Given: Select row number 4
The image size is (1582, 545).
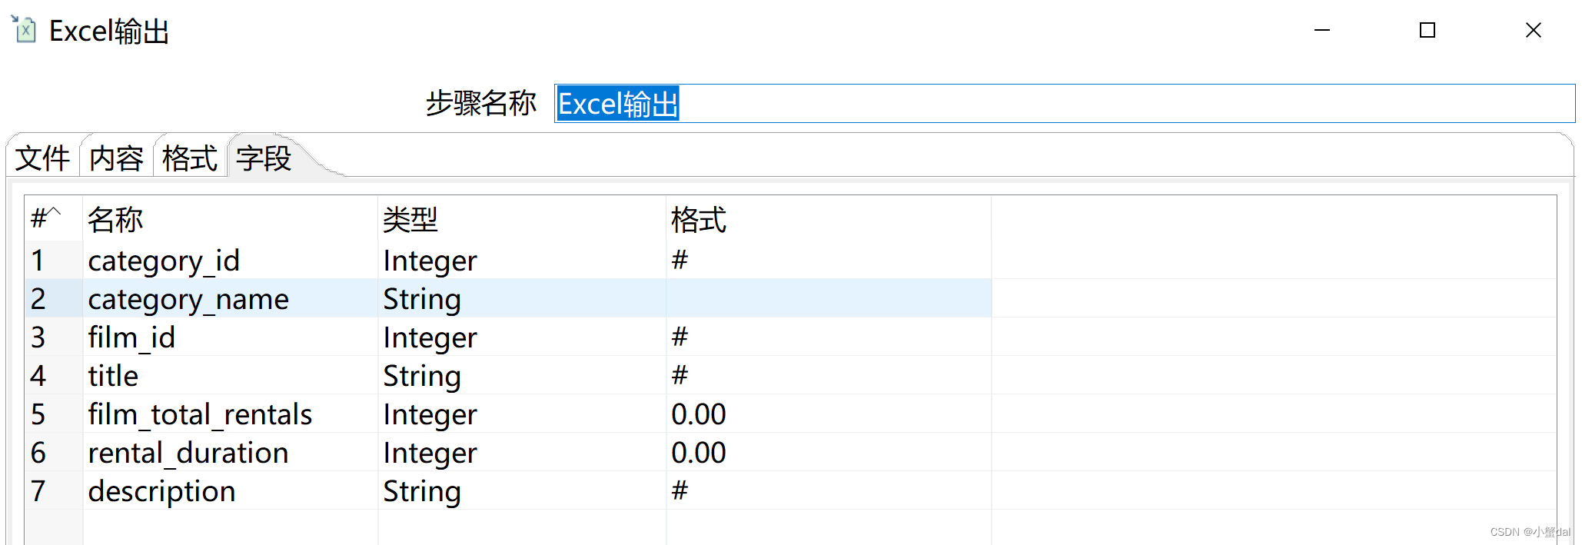Looking at the screenshot, I should click(54, 375).
